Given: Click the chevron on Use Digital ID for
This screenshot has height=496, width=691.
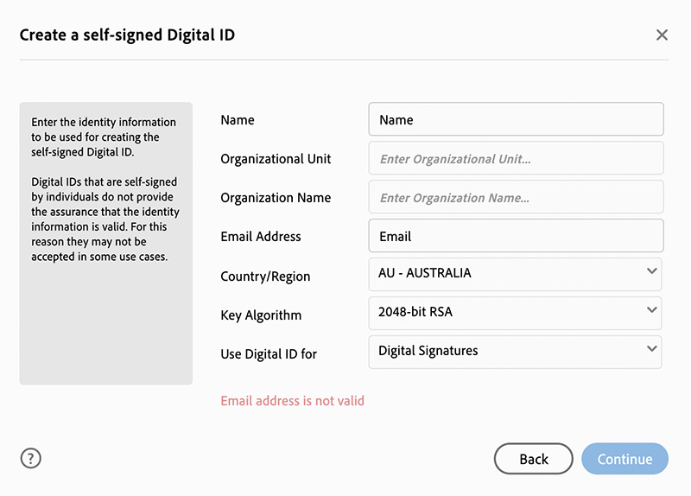Looking at the screenshot, I should tap(651, 350).
